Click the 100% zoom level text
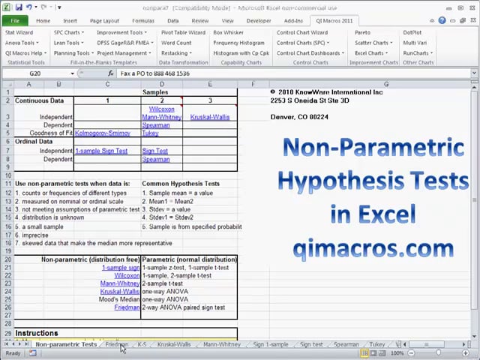This screenshot has width=480, height=360. point(398,353)
